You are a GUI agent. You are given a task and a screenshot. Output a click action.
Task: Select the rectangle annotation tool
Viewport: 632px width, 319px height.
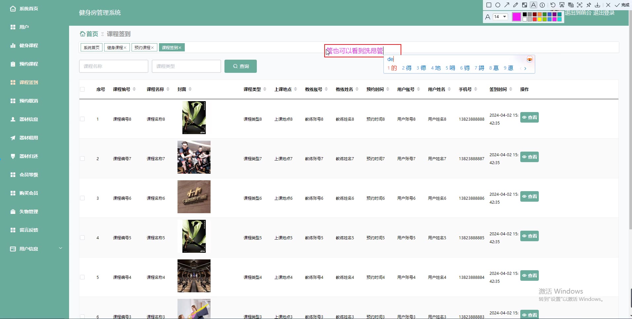(489, 5)
